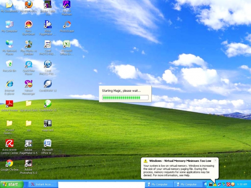Screen dimensions: 251x188
Task: Open QuickTime Player
Action: (29, 66)
